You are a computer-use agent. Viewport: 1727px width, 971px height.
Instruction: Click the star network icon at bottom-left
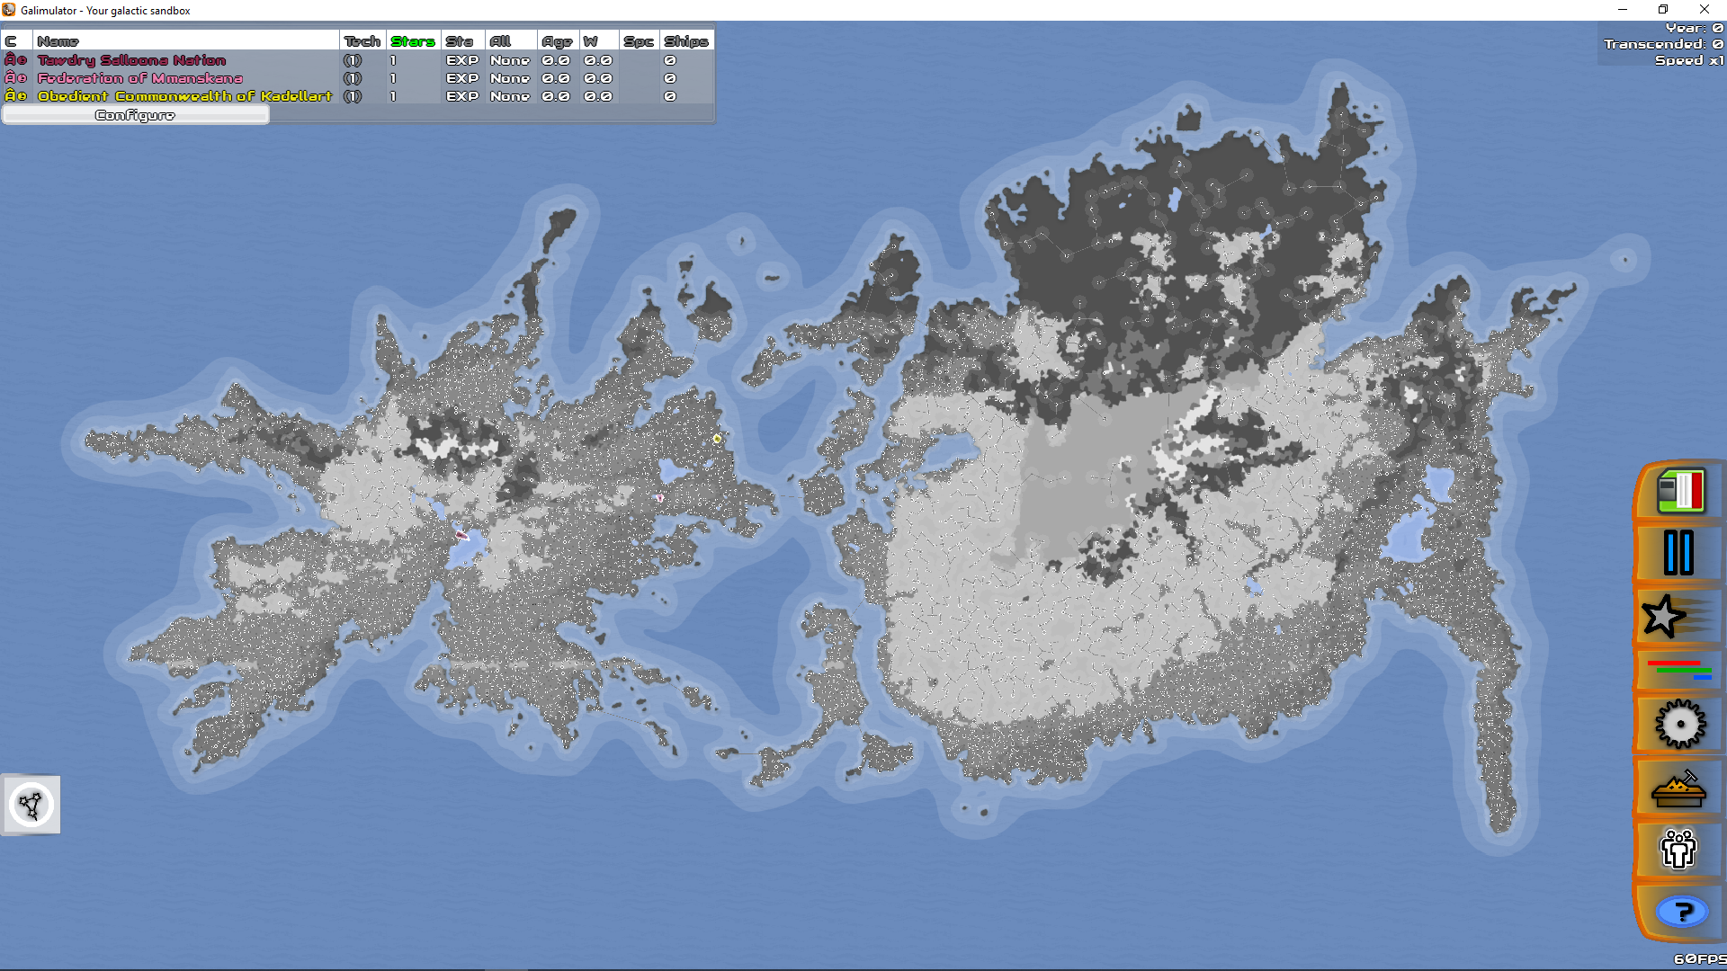coord(31,805)
